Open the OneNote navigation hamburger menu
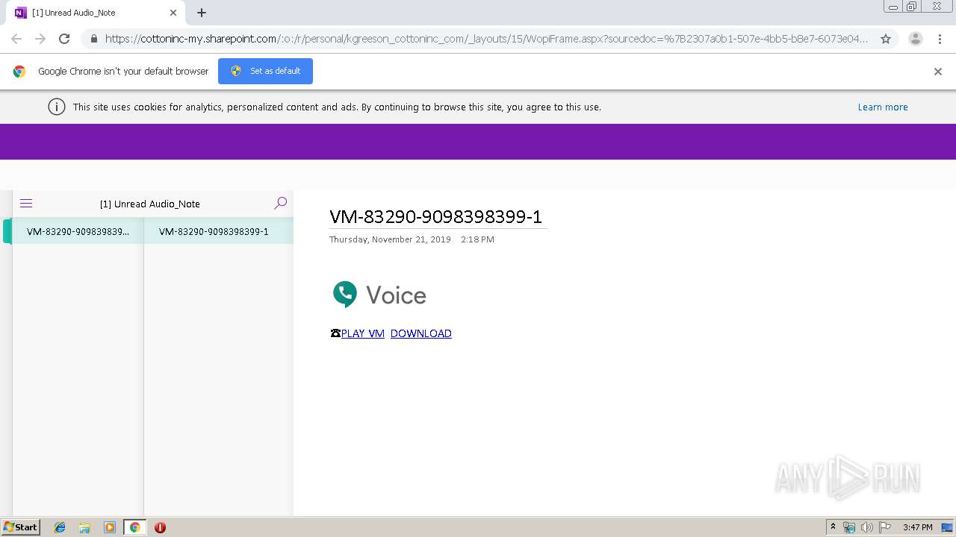956x537 pixels. point(26,204)
